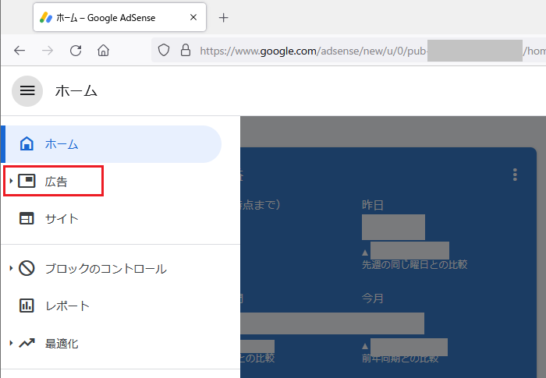Screen dimensions: 546x378
Task: Click the 広告 ads icon
Action: click(27, 182)
